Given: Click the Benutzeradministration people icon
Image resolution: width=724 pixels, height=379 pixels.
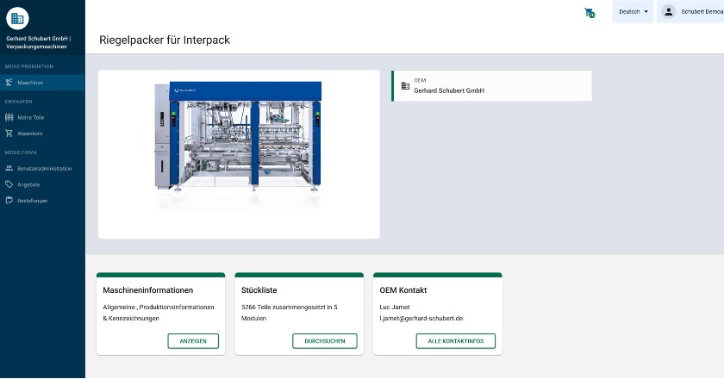Looking at the screenshot, I should point(9,168).
